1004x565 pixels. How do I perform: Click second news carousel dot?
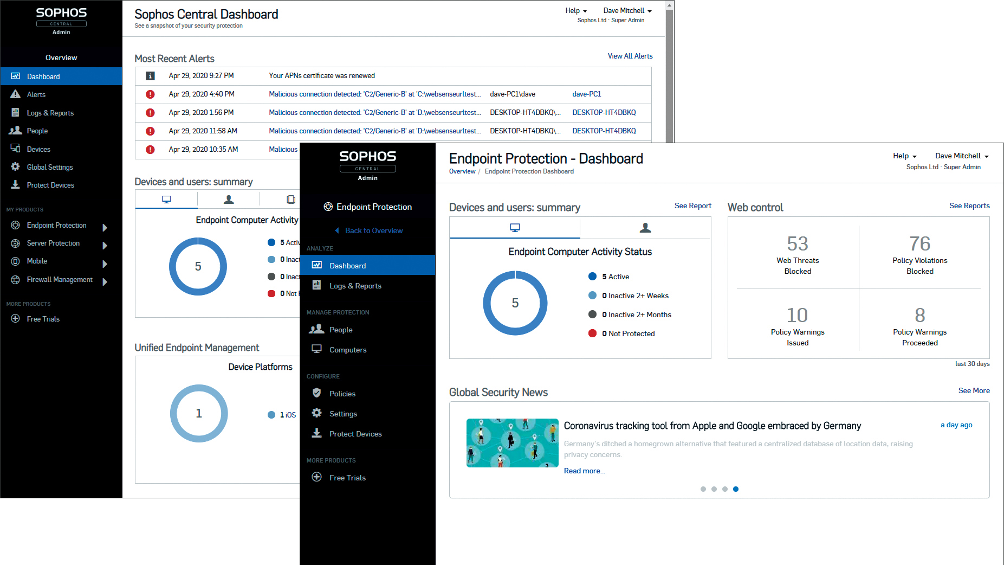(714, 489)
